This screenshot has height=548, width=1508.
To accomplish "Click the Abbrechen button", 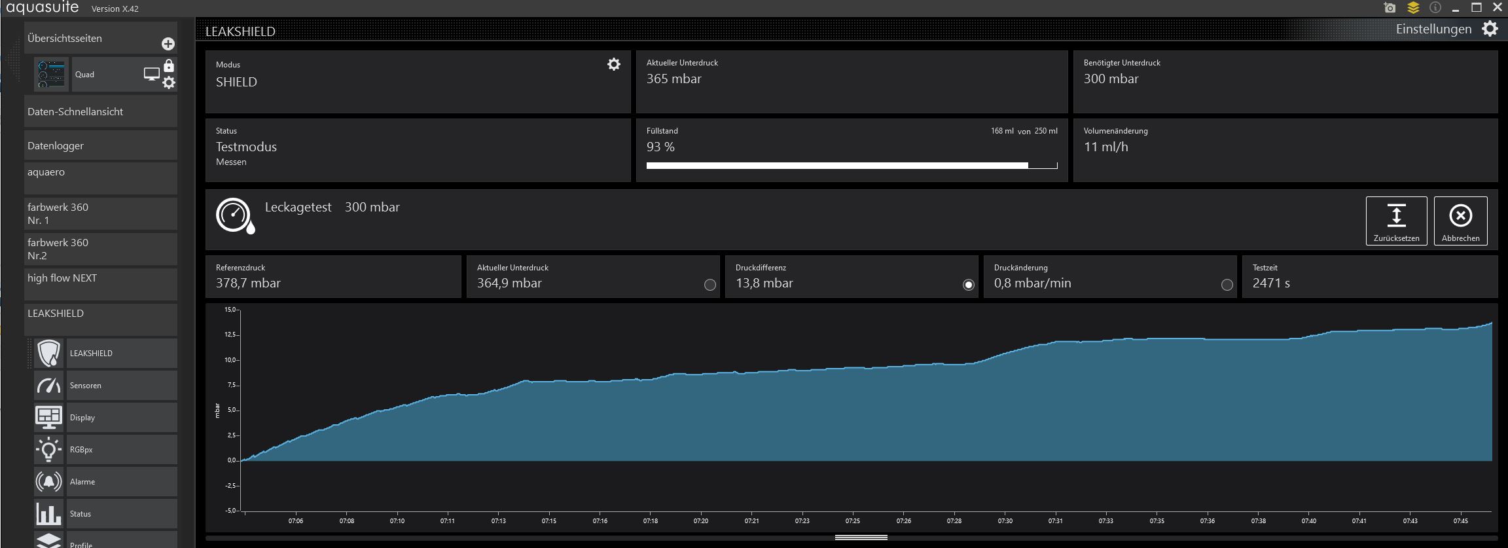I will [1461, 221].
